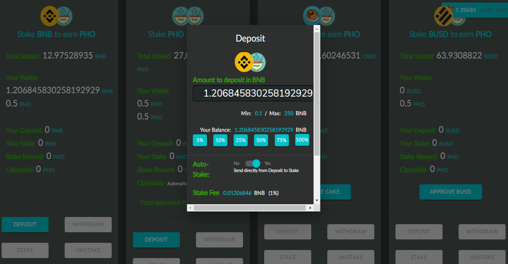Image resolution: width=508 pixels, height=264 pixels.
Task: Select the 100% balance button
Action: (302, 140)
